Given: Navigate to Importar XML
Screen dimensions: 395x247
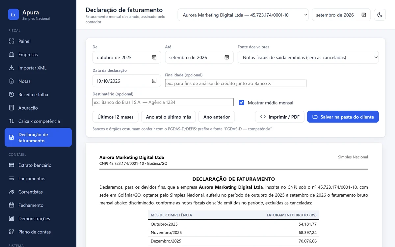Looking at the screenshot, I should pyautogui.click(x=38, y=68).
